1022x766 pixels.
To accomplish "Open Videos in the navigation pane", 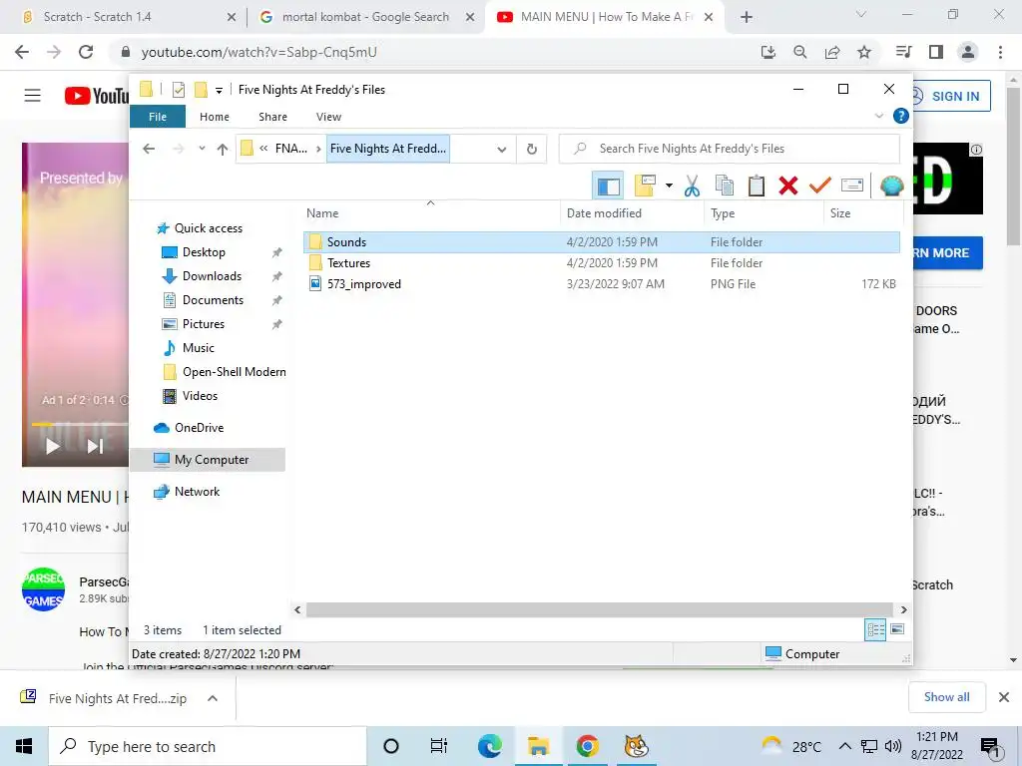I will point(190,396).
